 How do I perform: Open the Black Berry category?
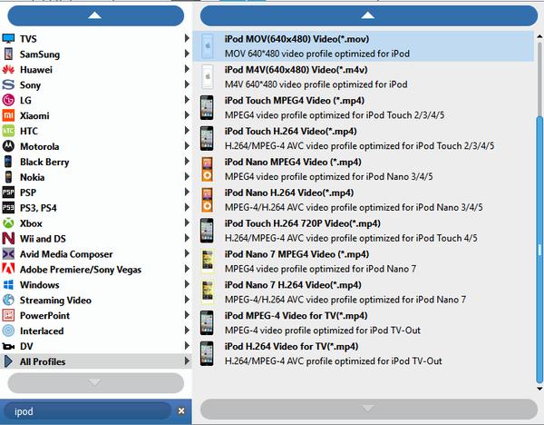pos(96,162)
